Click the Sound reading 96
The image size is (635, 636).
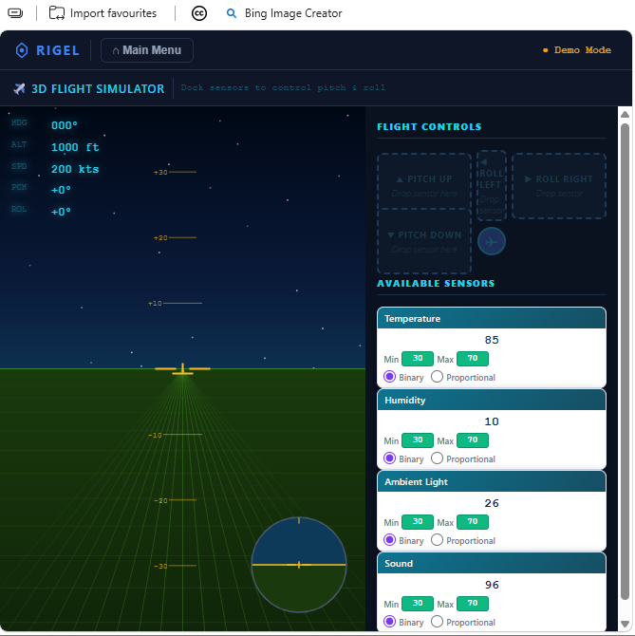[492, 585]
